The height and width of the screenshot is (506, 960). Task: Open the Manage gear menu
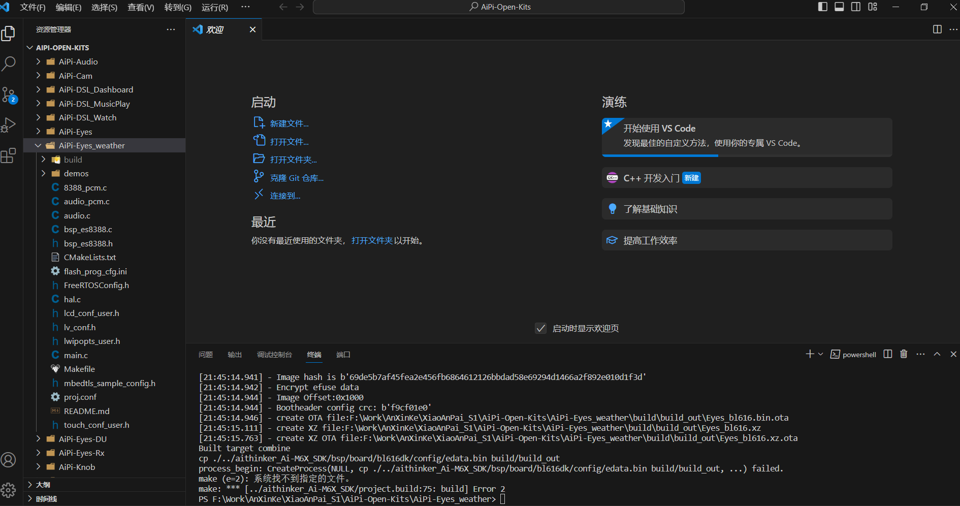pos(9,490)
